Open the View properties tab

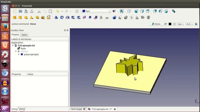(x=14, y=109)
